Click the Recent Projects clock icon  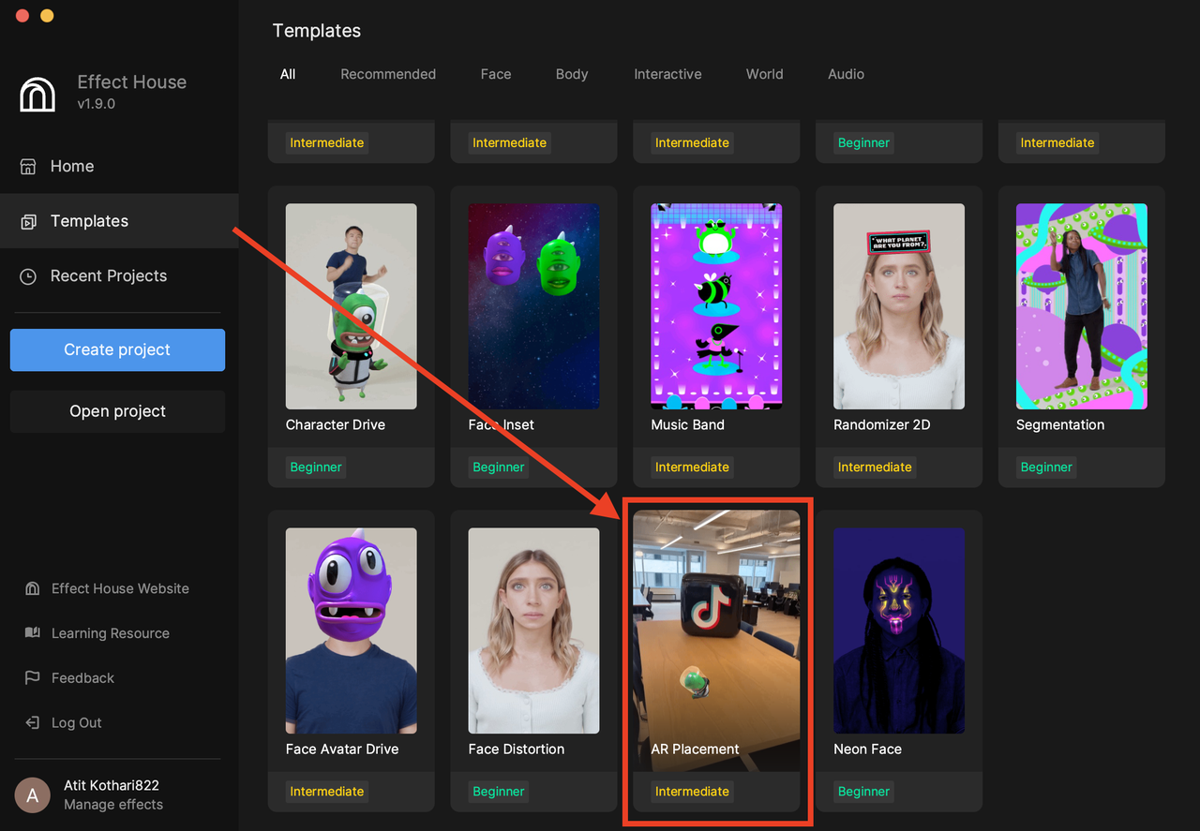pyautogui.click(x=25, y=275)
